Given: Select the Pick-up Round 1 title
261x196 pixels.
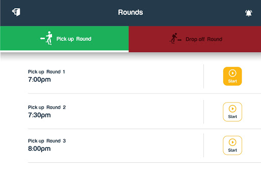Looking at the screenshot, I should tap(46, 72).
